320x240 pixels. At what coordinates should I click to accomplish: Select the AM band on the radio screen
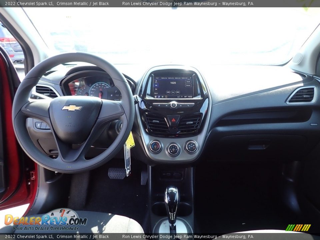coord(156,85)
